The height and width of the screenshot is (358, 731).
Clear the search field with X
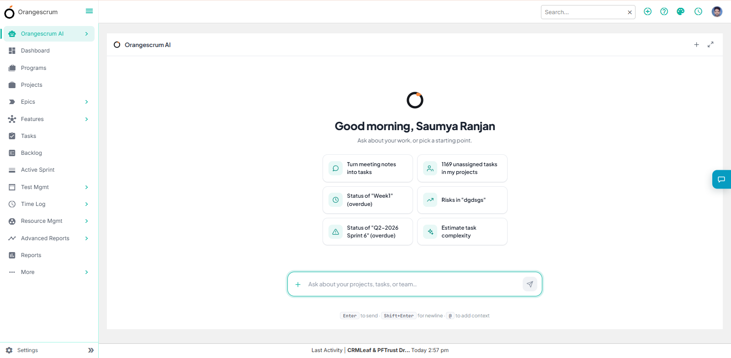tap(630, 12)
